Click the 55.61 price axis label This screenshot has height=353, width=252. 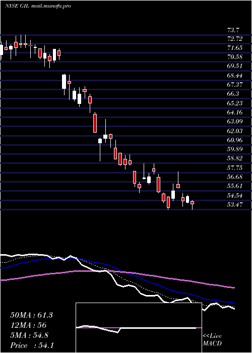pos(235,186)
